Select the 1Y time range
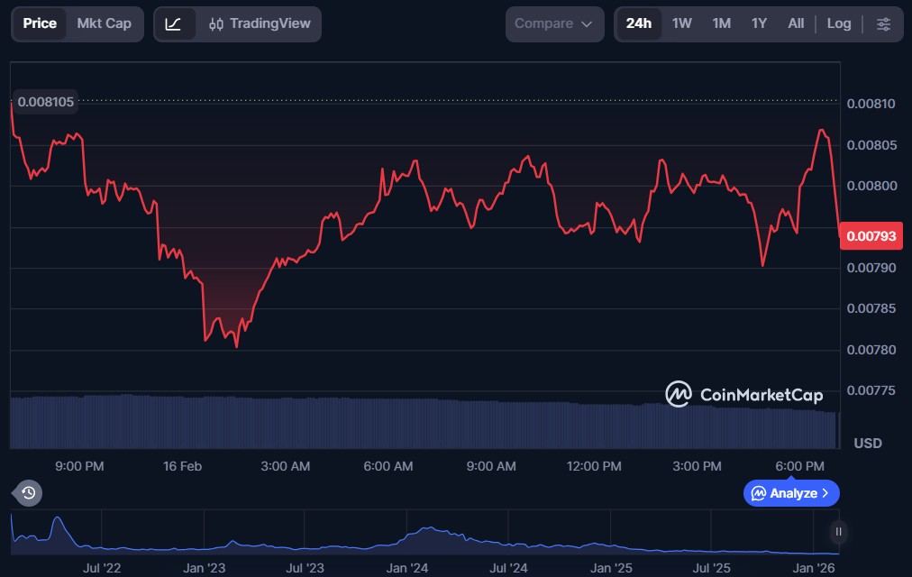This screenshot has height=577, width=912. pyautogui.click(x=759, y=23)
